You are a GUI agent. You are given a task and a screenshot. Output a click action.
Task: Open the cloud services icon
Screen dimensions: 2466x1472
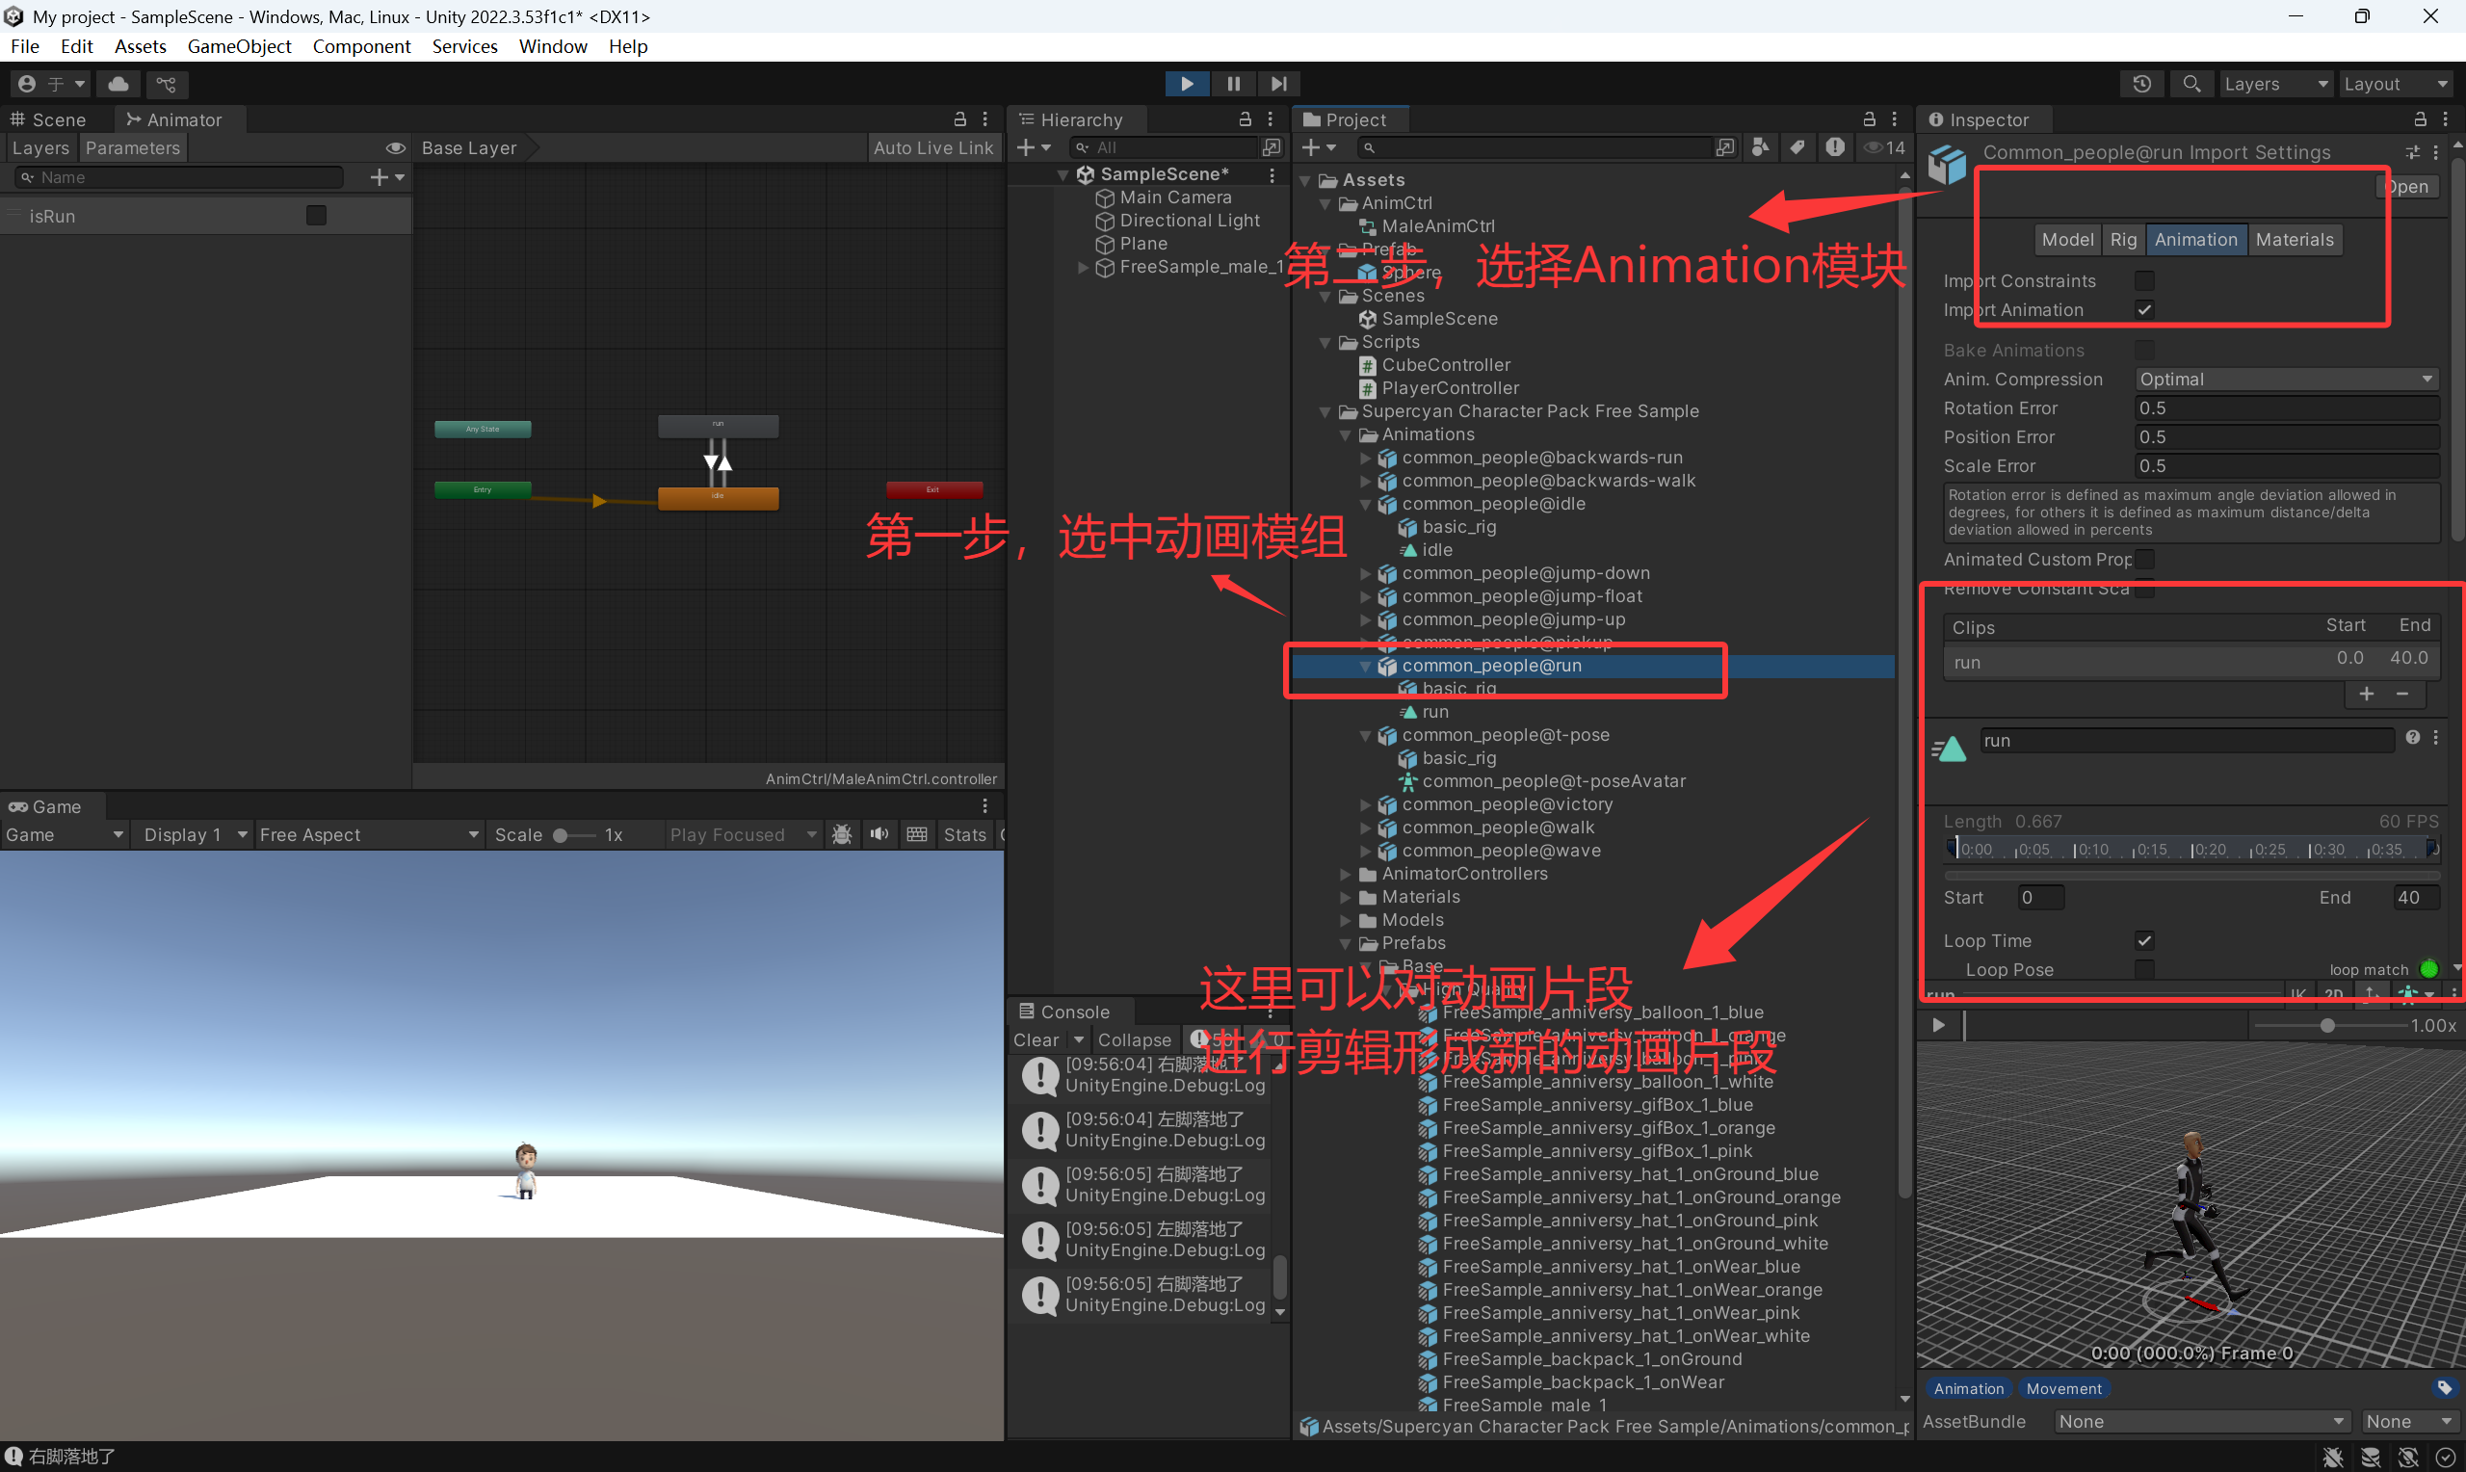point(118,85)
